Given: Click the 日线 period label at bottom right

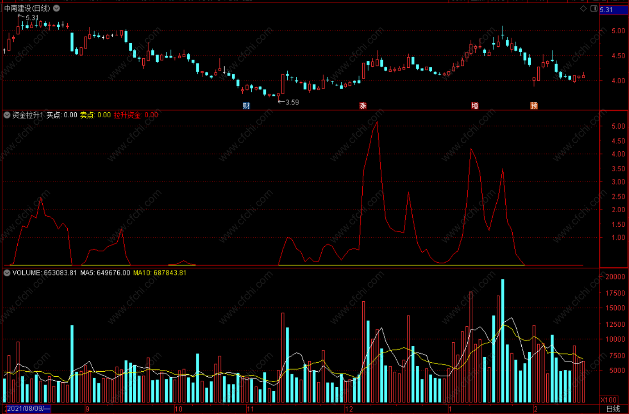Looking at the screenshot, I should (613, 409).
